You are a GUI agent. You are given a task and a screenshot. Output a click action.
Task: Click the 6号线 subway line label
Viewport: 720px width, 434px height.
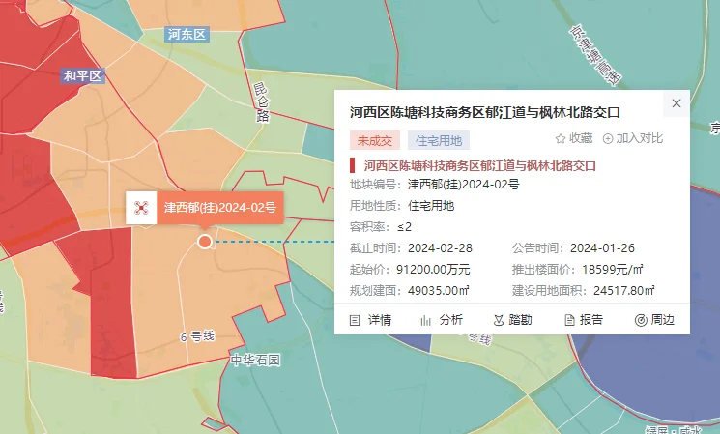click(196, 336)
